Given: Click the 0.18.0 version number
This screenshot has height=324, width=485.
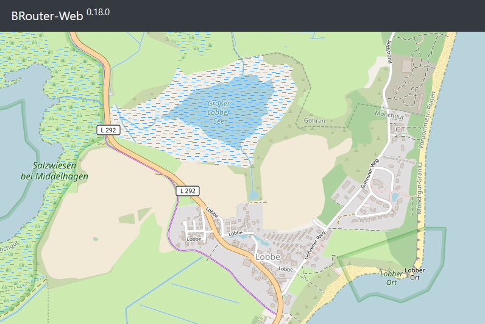Looking at the screenshot, I should click(98, 12).
